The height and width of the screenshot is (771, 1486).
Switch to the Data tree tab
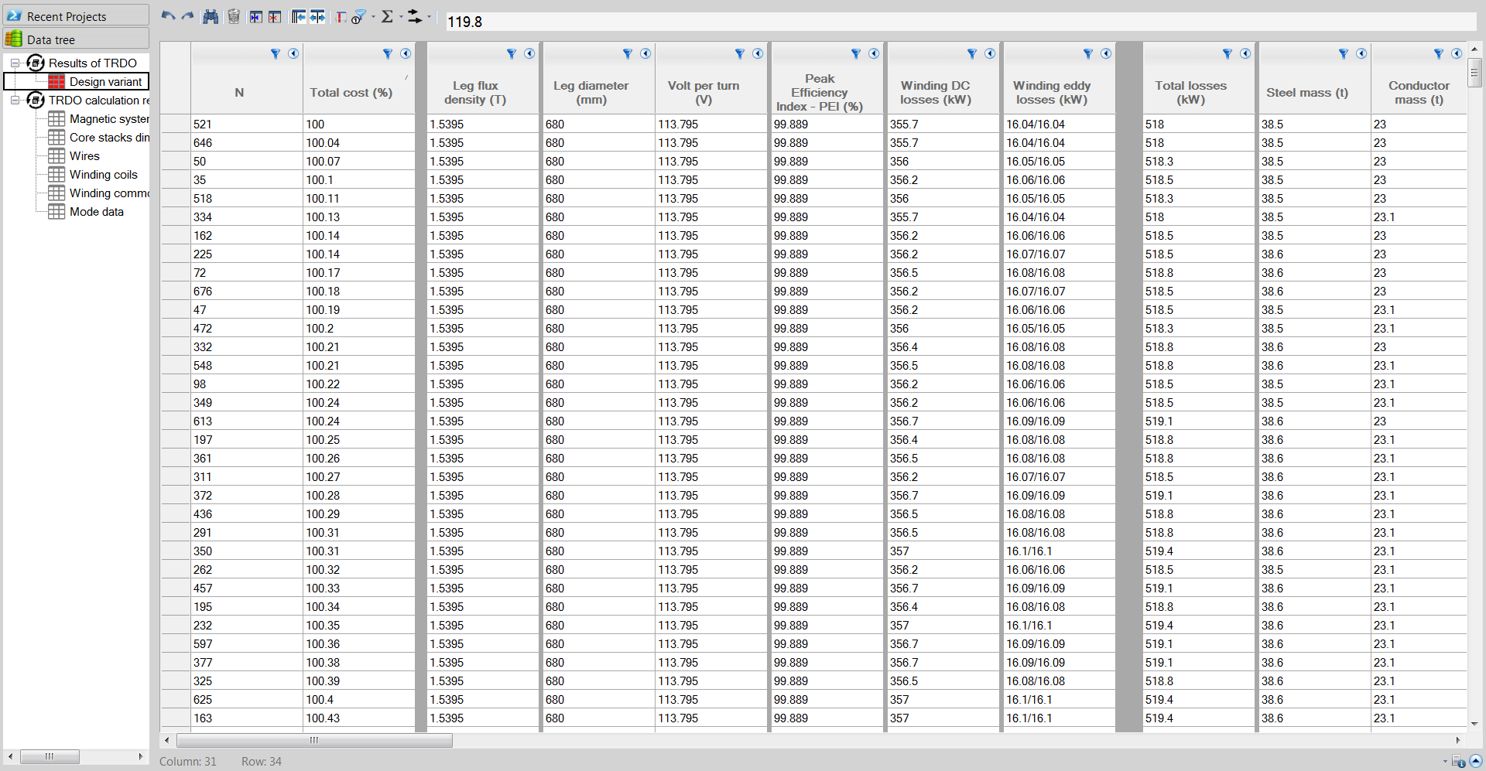pyautogui.click(x=76, y=39)
